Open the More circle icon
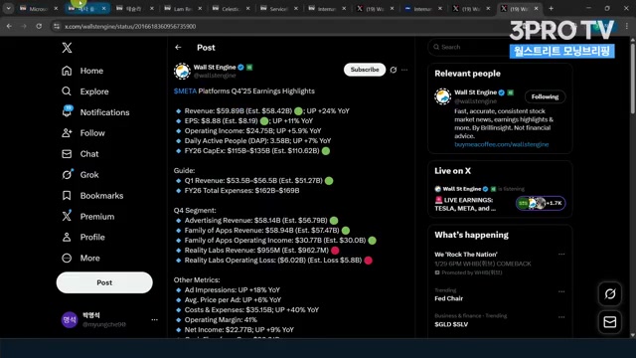This screenshot has height=358, width=636. pyautogui.click(x=67, y=258)
